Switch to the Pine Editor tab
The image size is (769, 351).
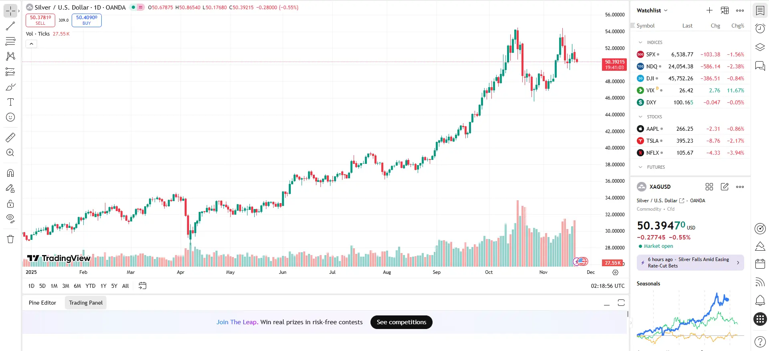42,303
